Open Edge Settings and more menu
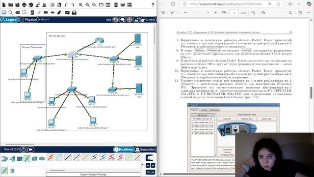The width and height of the screenshot is (314, 177). 300,4
